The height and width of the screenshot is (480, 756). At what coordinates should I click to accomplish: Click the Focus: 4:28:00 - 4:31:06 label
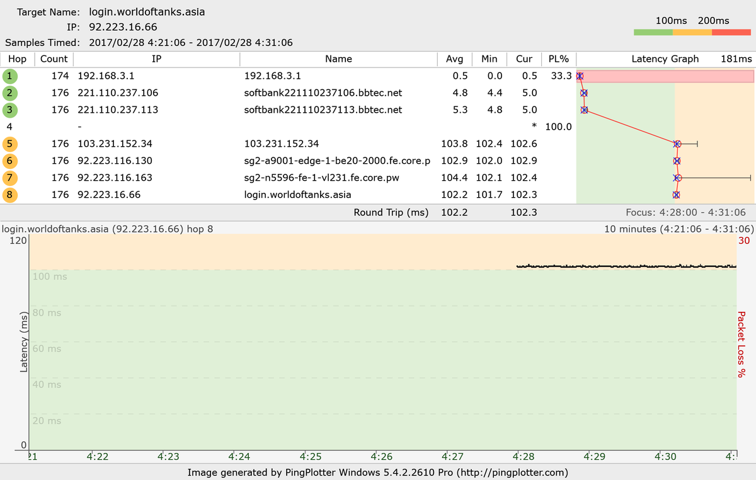point(685,213)
